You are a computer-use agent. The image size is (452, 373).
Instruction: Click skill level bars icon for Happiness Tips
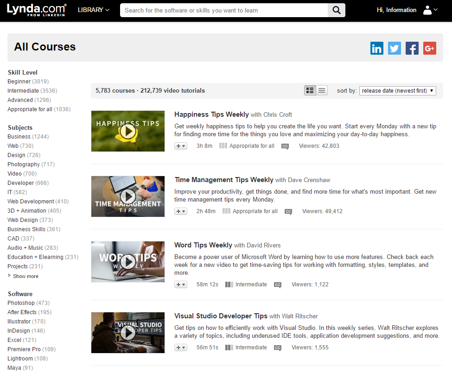(223, 146)
